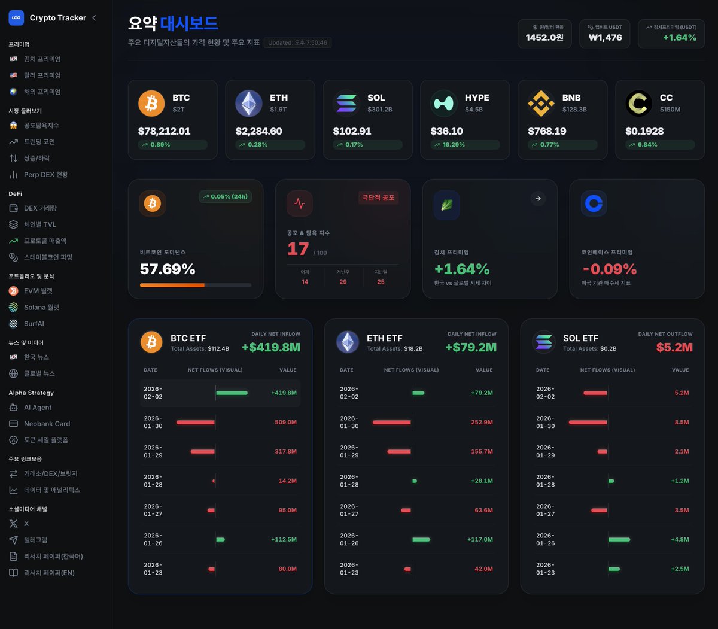
Task: Click the EVM 월렛 orange icon
Action: click(x=13, y=291)
